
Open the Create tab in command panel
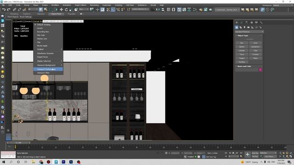tap(237, 22)
